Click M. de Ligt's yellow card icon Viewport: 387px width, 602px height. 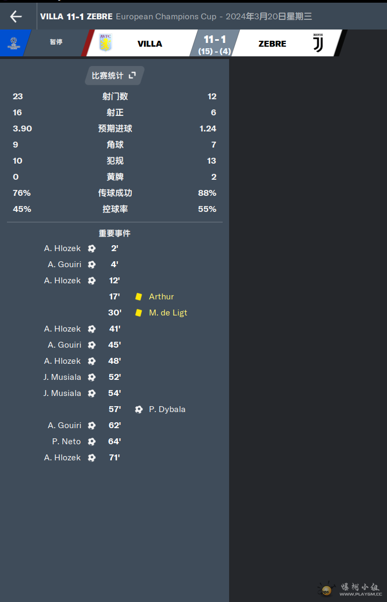[139, 313]
